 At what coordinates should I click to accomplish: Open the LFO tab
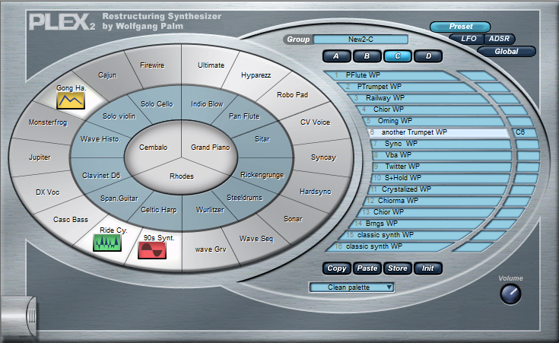pos(468,39)
